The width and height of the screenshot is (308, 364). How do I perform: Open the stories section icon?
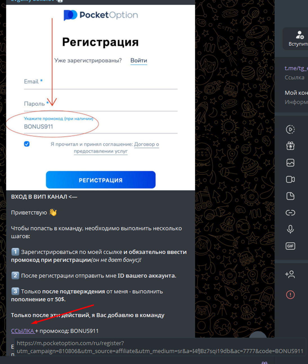pos(290,129)
